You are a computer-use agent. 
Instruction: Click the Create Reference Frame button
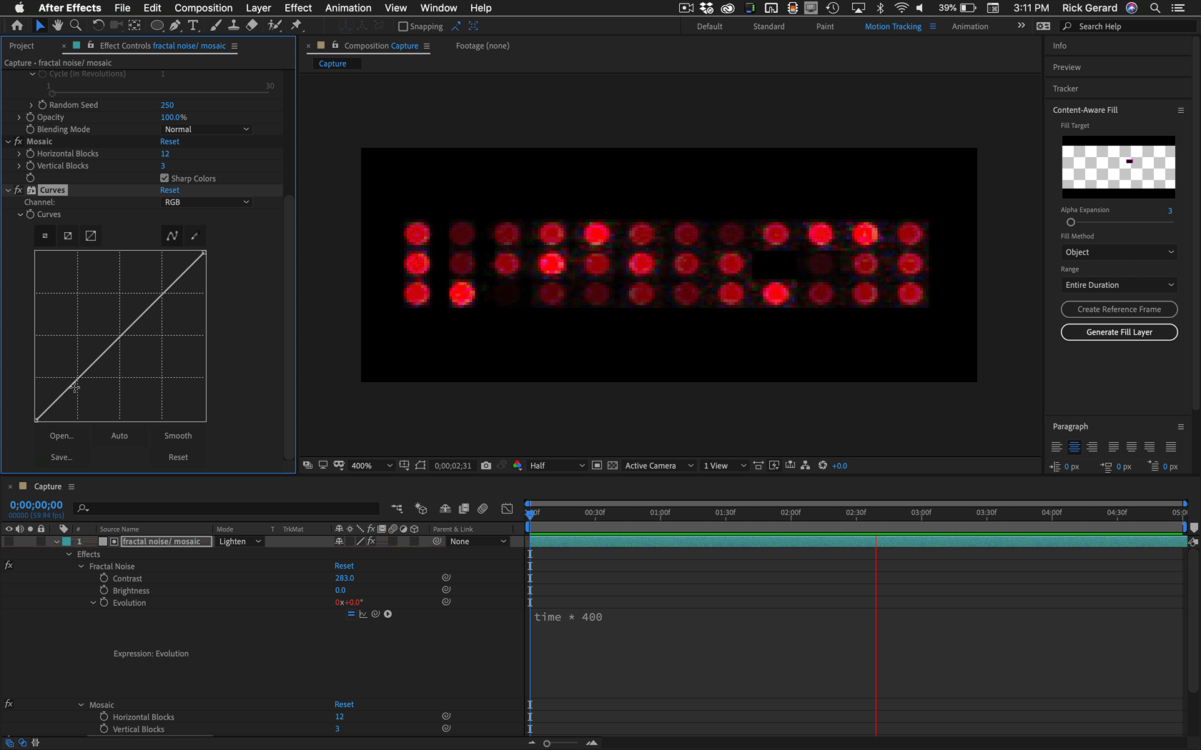[x=1119, y=309]
